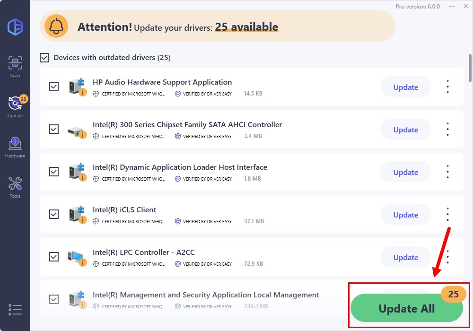Click Driver Easy verified badge for HP Audio

203,94
